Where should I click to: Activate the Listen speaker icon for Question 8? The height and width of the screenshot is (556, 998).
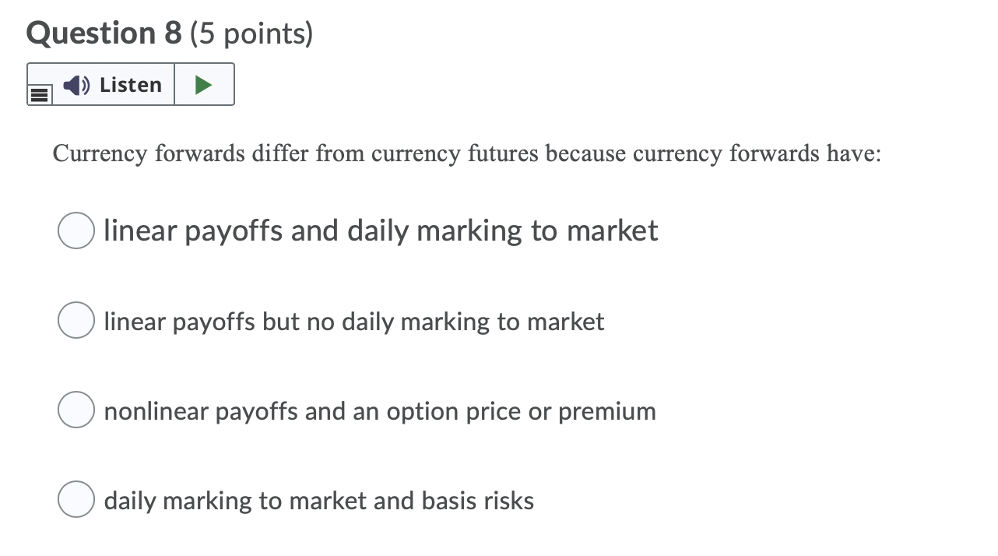[x=75, y=85]
